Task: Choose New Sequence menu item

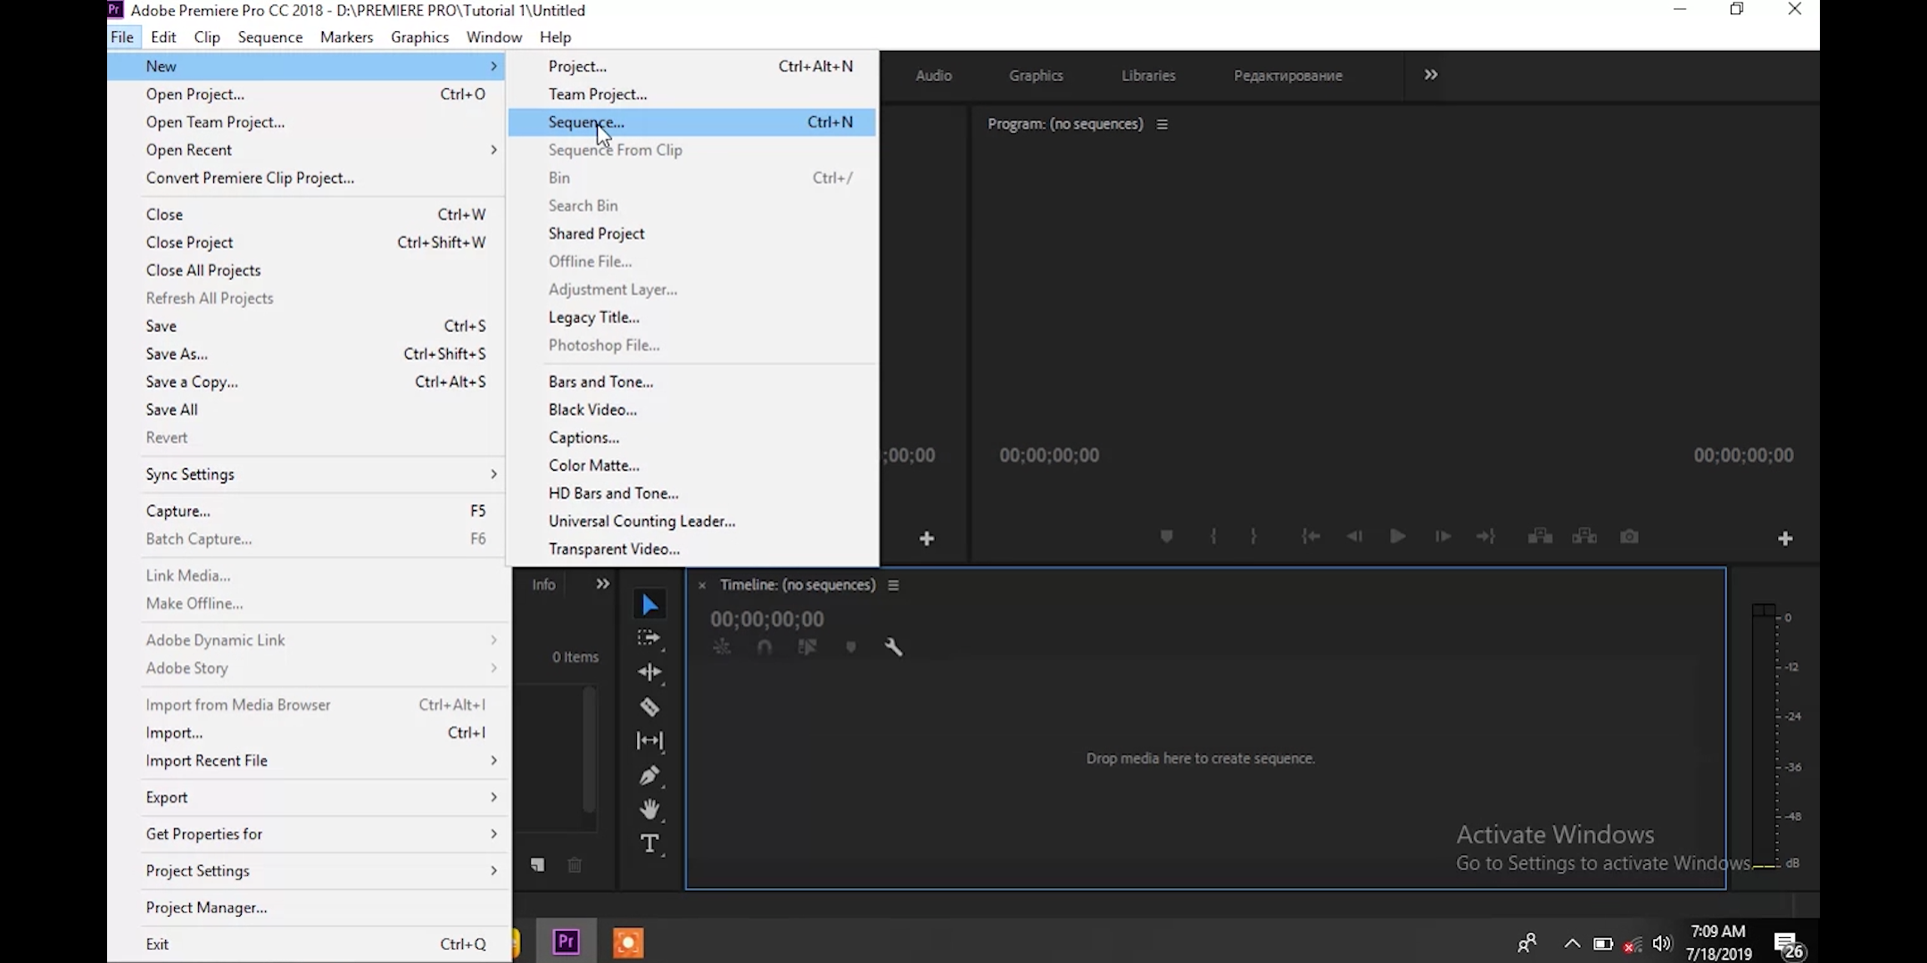Action: tap(691, 122)
